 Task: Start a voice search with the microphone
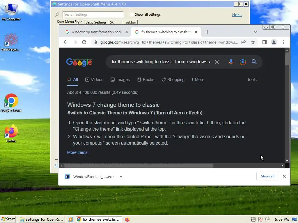(231, 62)
